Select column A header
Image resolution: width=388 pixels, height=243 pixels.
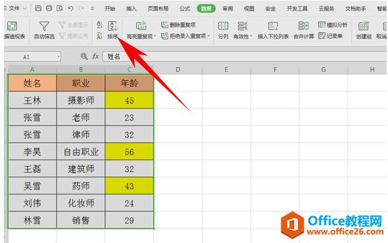(x=32, y=70)
